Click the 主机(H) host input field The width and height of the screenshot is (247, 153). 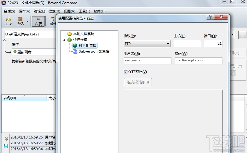187,44
